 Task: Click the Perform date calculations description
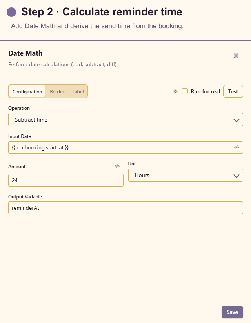(62, 64)
